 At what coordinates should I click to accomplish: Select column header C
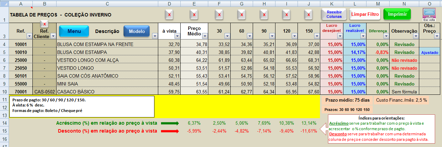[x=107, y=3]
